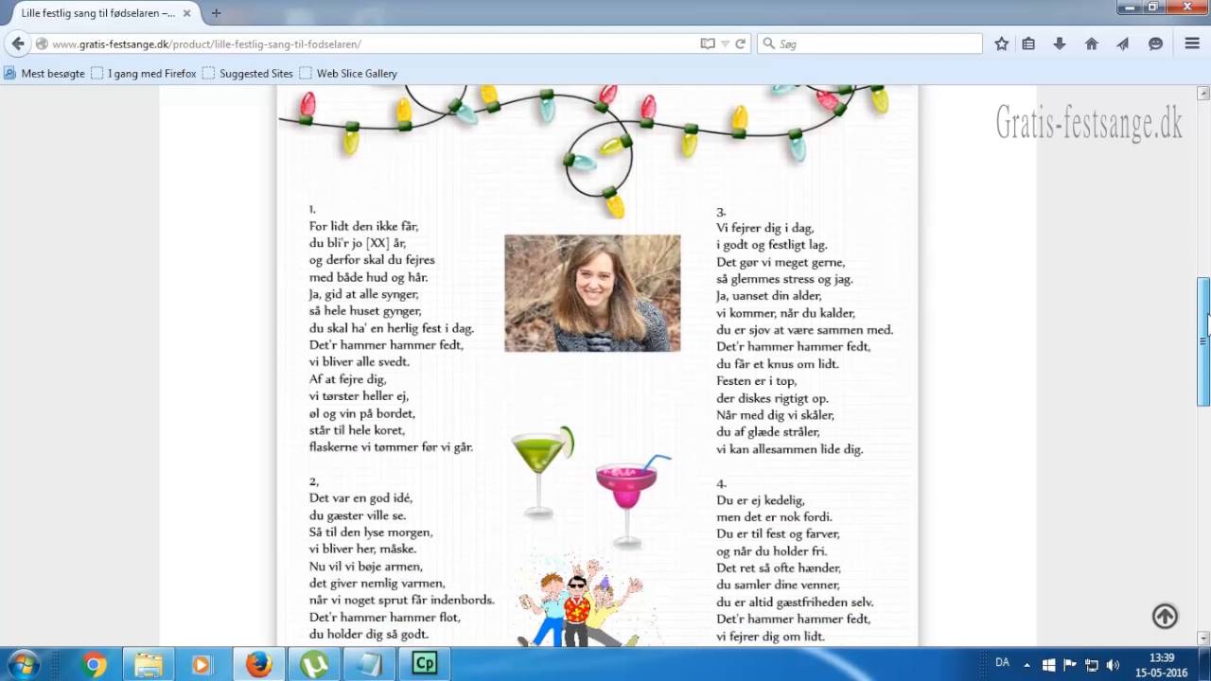Click the volume speaker tray icon
The height and width of the screenshot is (681, 1211).
[1113, 665]
